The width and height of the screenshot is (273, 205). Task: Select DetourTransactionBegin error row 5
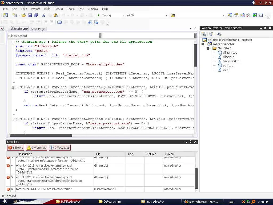[x=101, y=181]
